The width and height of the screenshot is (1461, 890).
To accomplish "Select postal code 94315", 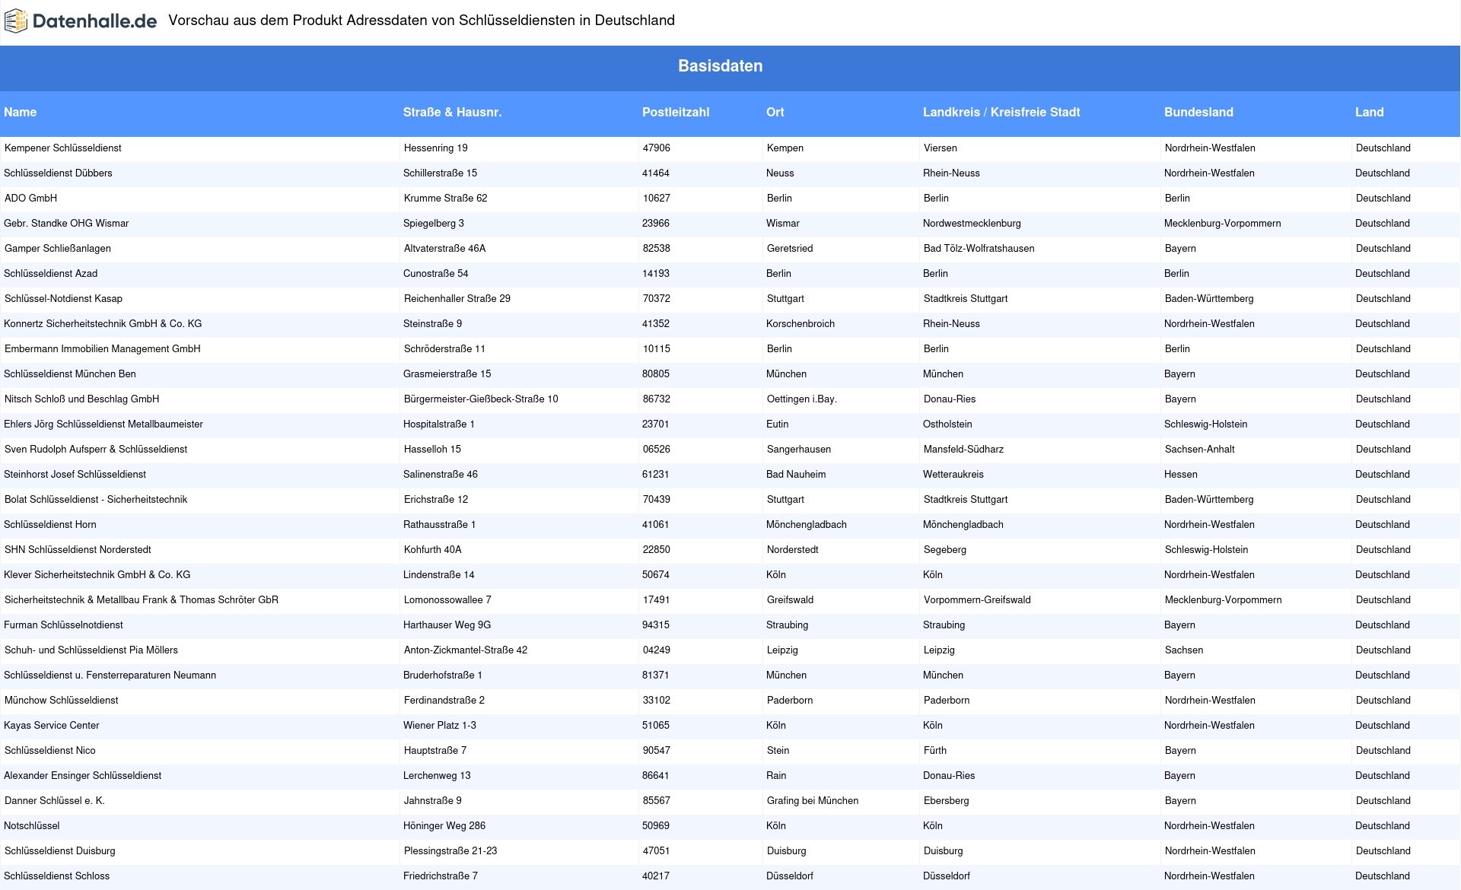I will [x=656, y=625].
